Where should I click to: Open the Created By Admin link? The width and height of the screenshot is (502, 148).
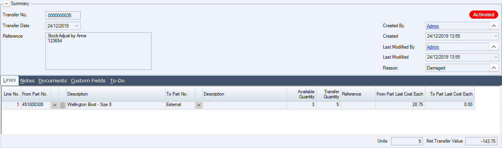433,26
